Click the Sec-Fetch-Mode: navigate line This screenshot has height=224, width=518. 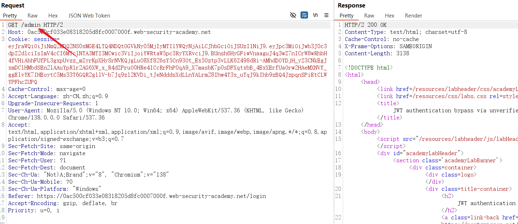(47, 153)
